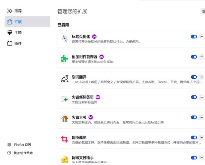This screenshot has height=165, width=205.
Task: Open more options menu for 火狐主页
Action: pyautogui.click(x=201, y=117)
